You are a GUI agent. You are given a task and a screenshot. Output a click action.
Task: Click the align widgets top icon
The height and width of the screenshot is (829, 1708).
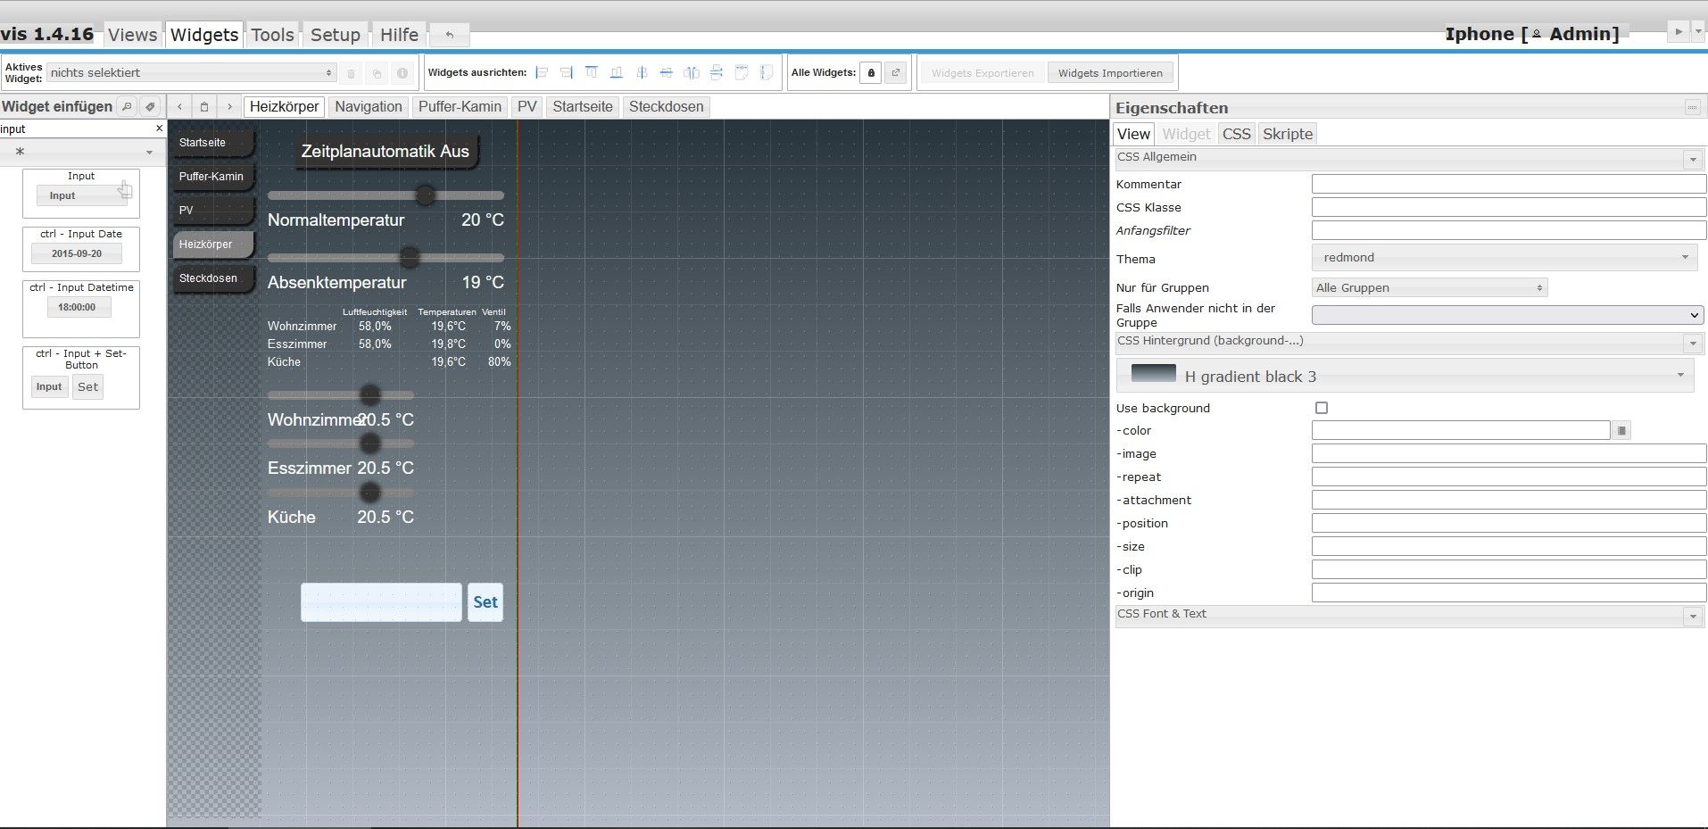pyautogui.click(x=591, y=73)
